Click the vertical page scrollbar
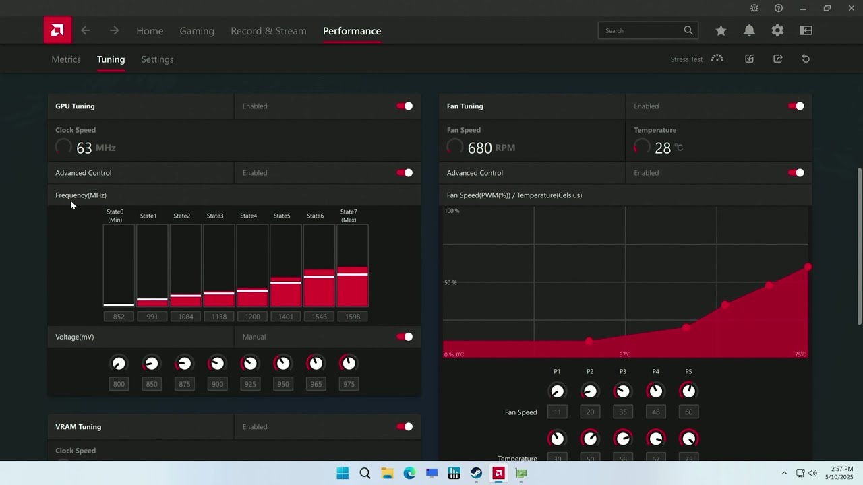 pos(858,246)
